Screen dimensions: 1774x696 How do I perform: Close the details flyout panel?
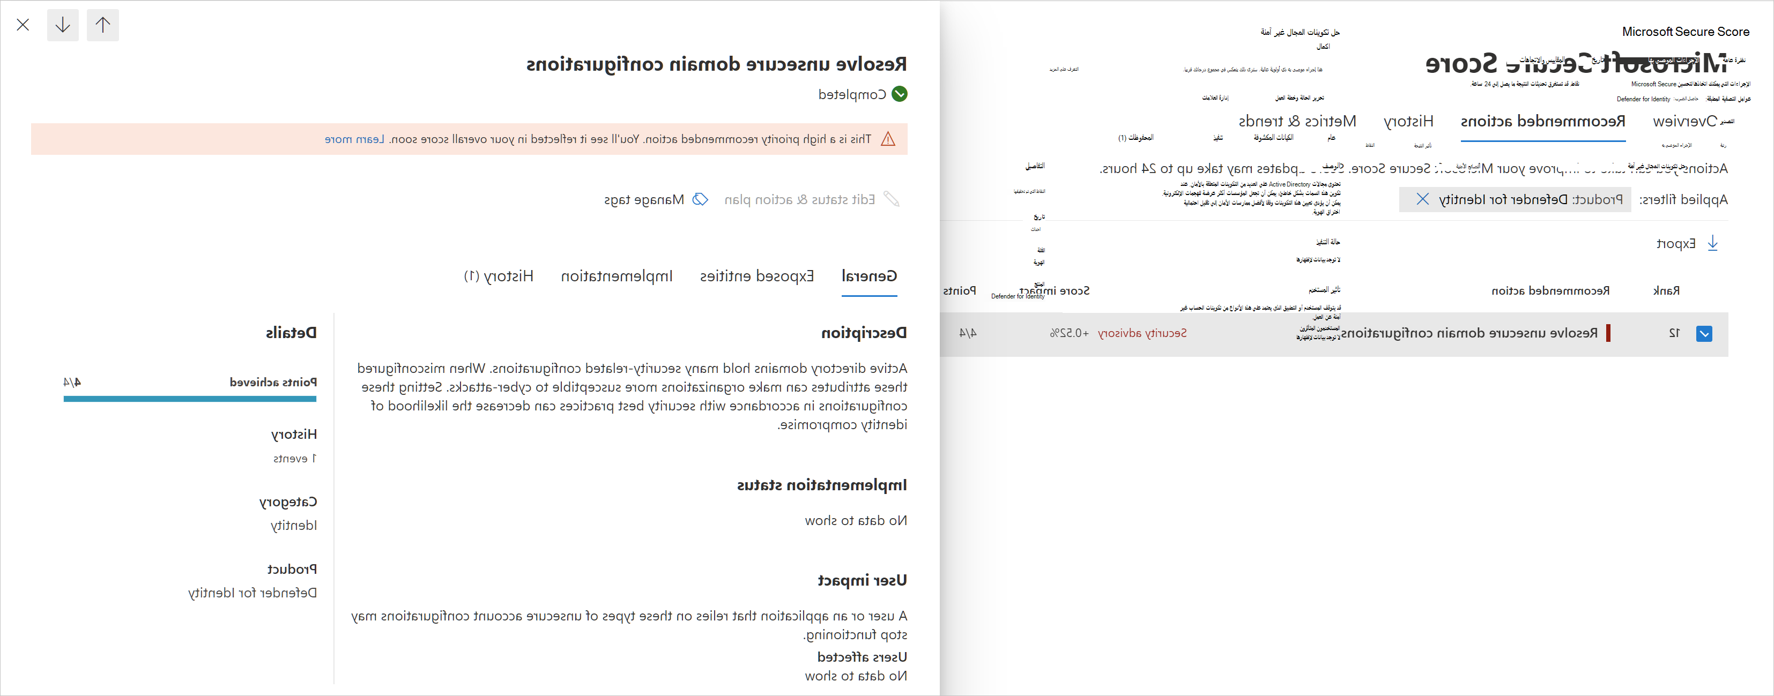(x=23, y=26)
